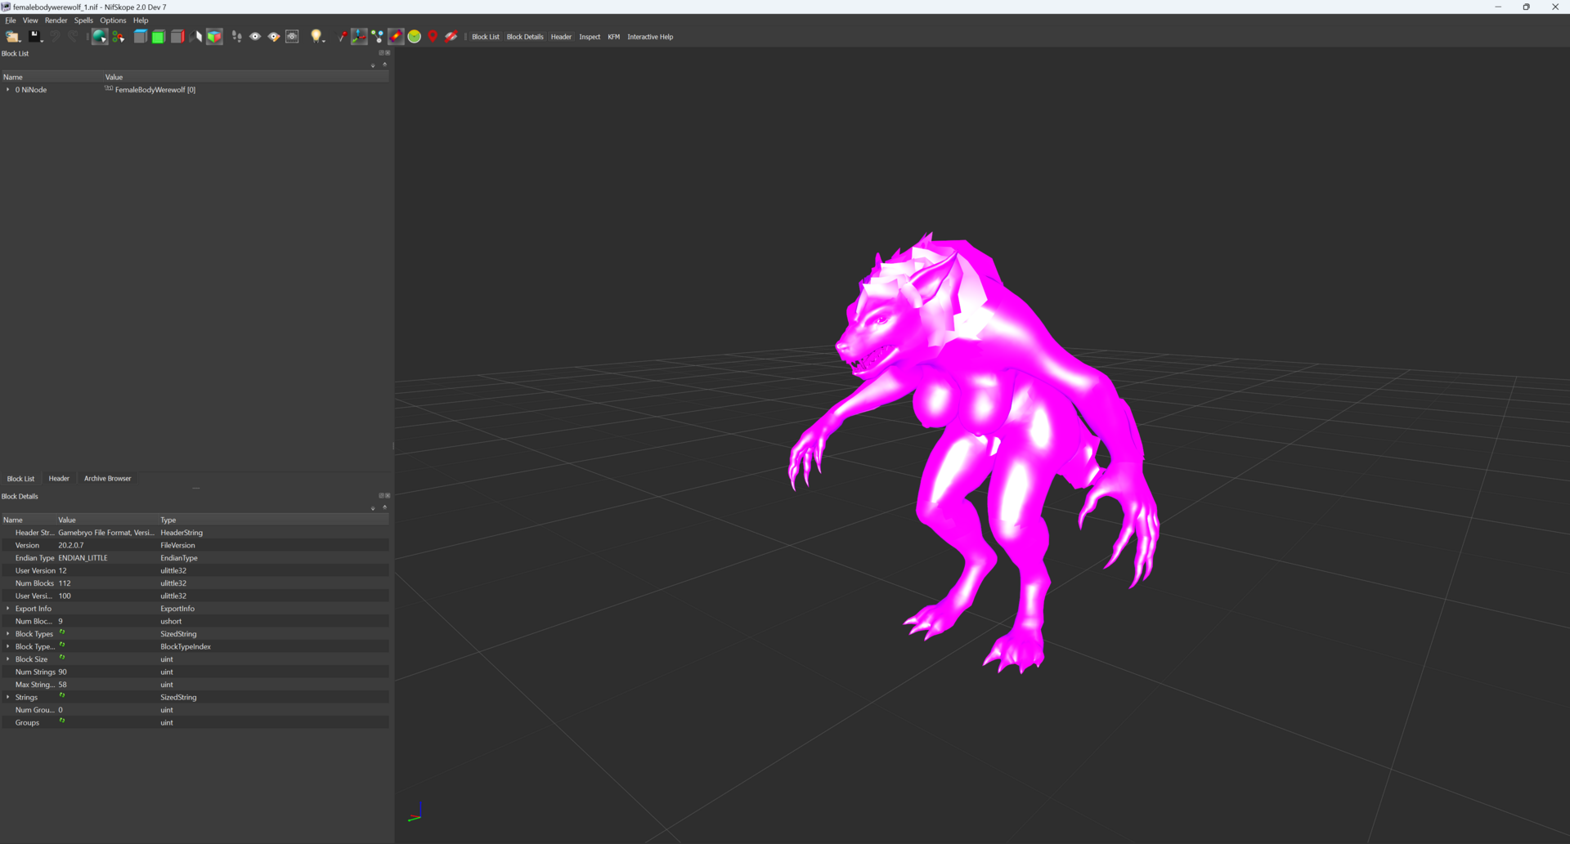1570x844 pixels.
Task: Click the footsteps walk-mode icon
Action: [236, 37]
